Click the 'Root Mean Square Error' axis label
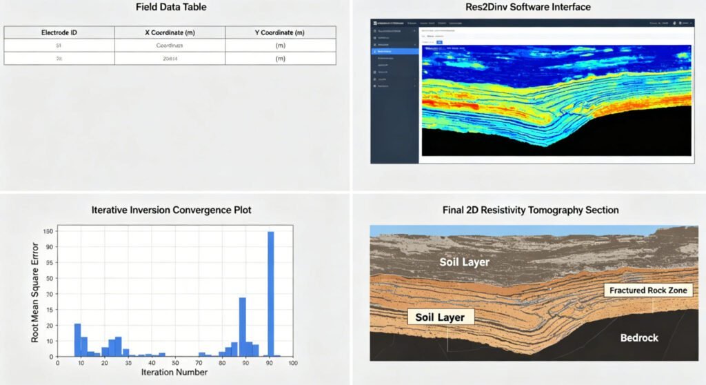The width and height of the screenshot is (706, 385). [x=34, y=292]
